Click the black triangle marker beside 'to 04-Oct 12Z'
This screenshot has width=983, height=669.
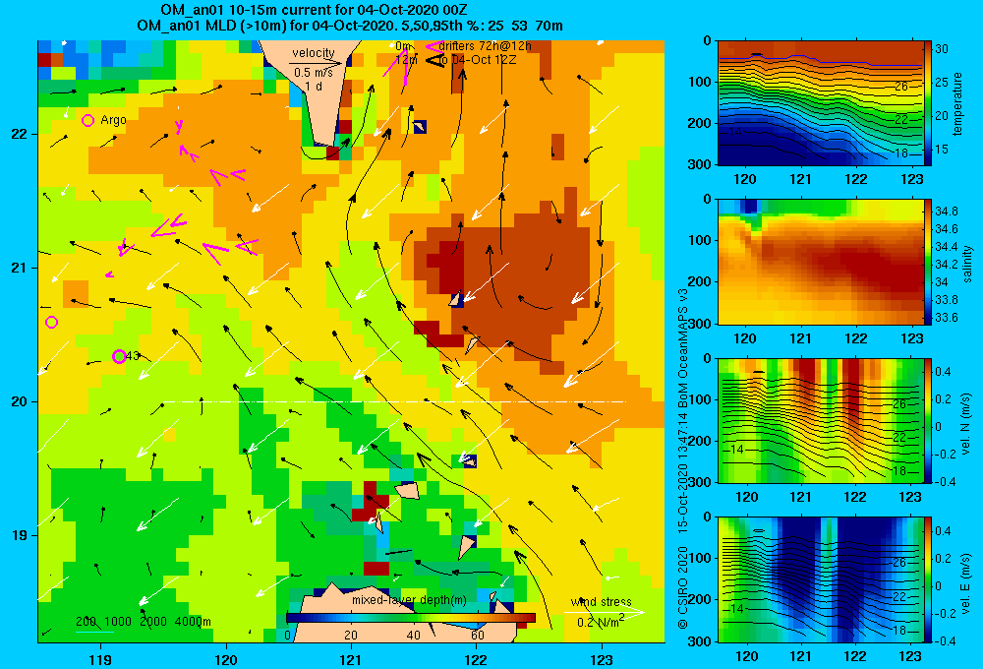[x=435, y=60]
